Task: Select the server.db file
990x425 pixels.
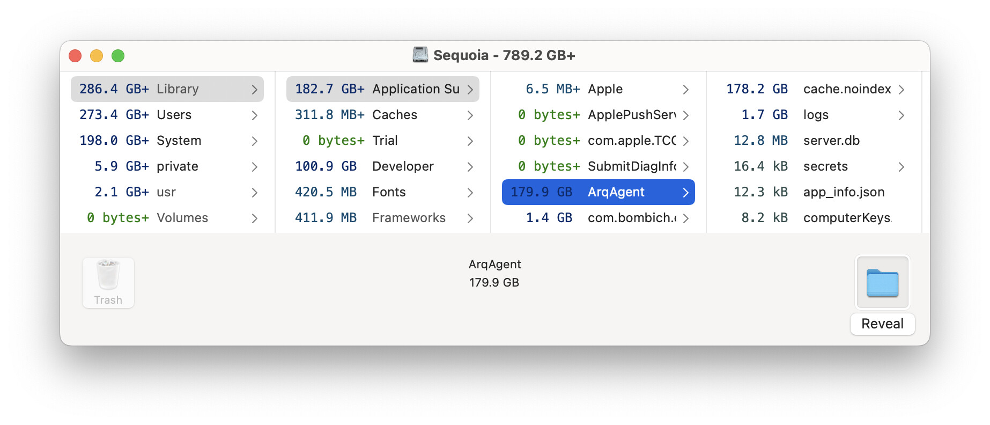Action: (x=814, y=141)
